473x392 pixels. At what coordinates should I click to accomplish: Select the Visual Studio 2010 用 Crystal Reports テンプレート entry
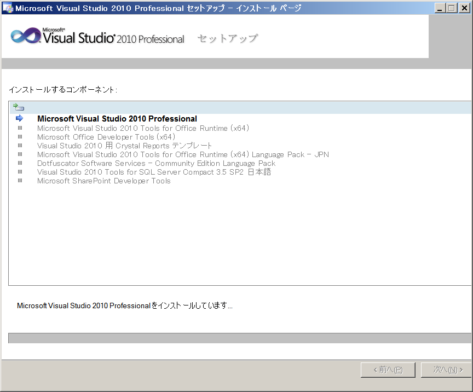tap(124, 146)
